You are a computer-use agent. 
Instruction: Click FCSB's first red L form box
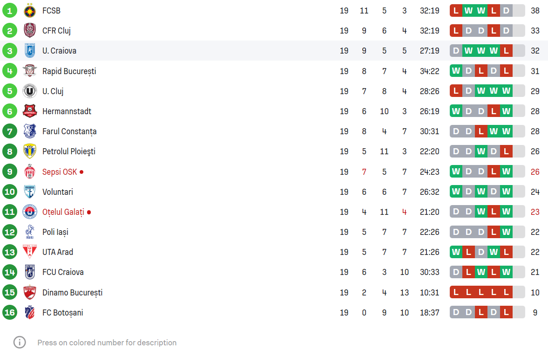click(456, 11)
